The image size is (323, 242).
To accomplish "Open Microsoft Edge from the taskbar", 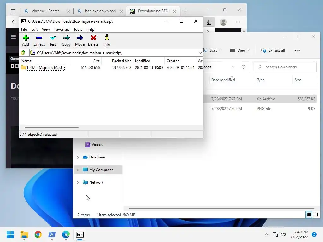I will pos(66,234).
